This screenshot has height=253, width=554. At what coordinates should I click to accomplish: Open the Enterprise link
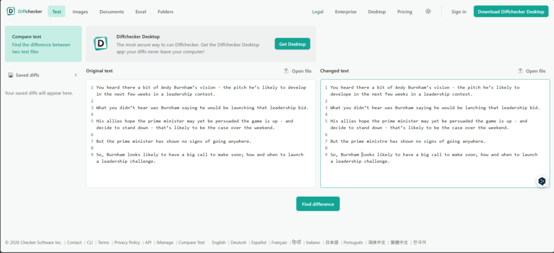point(346,12)
